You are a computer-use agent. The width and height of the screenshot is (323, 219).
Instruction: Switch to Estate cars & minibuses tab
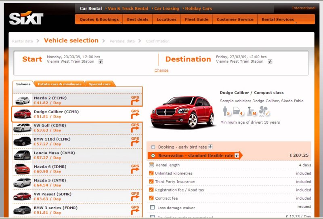(59, 84)
